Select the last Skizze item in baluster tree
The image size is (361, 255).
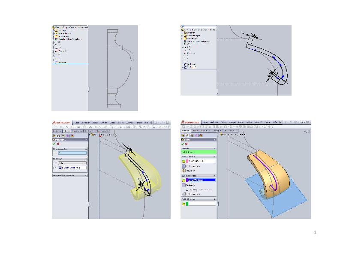[61, 63]
